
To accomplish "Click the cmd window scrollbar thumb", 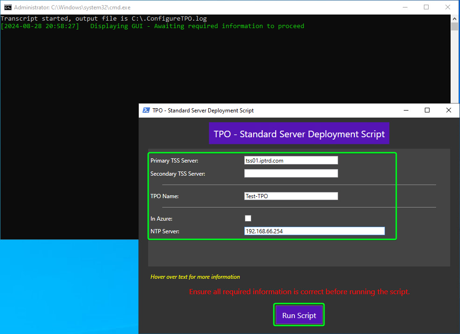I will pyautogui.click(x=454, y=26).
